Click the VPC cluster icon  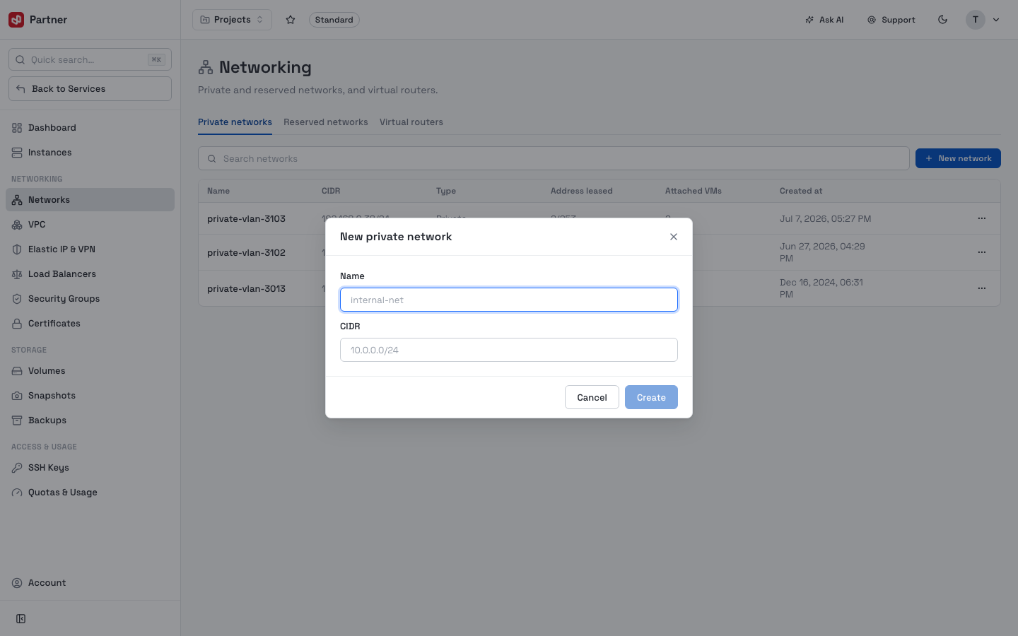[17, 225]
